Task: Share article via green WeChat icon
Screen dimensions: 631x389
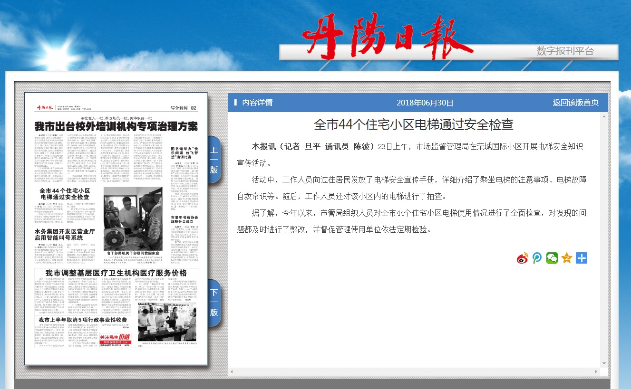Action: click(x=552, y=258)
